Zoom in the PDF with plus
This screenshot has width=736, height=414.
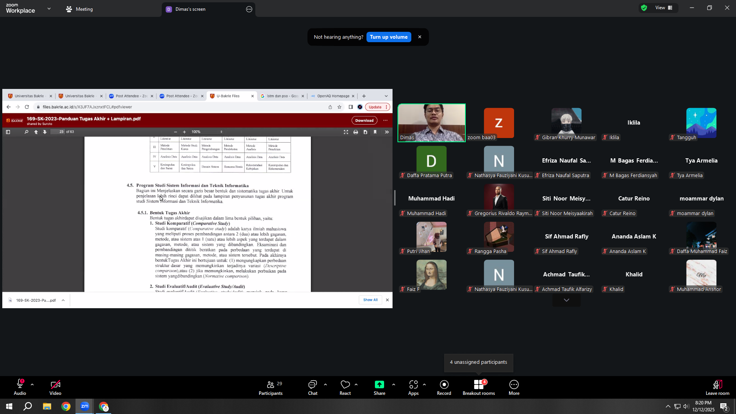[x=184, y=132]
